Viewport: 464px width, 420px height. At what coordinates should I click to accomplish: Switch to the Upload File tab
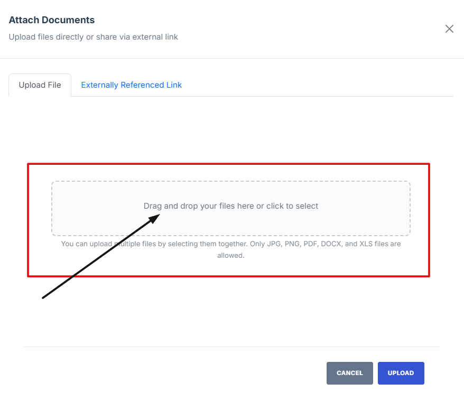(40, 85)
